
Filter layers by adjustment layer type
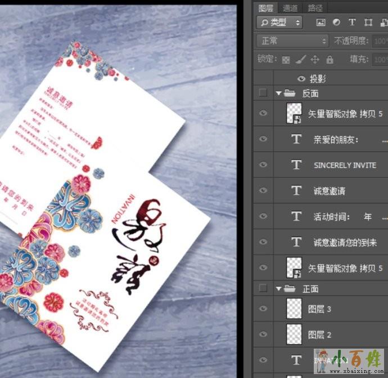coord(336,23)
